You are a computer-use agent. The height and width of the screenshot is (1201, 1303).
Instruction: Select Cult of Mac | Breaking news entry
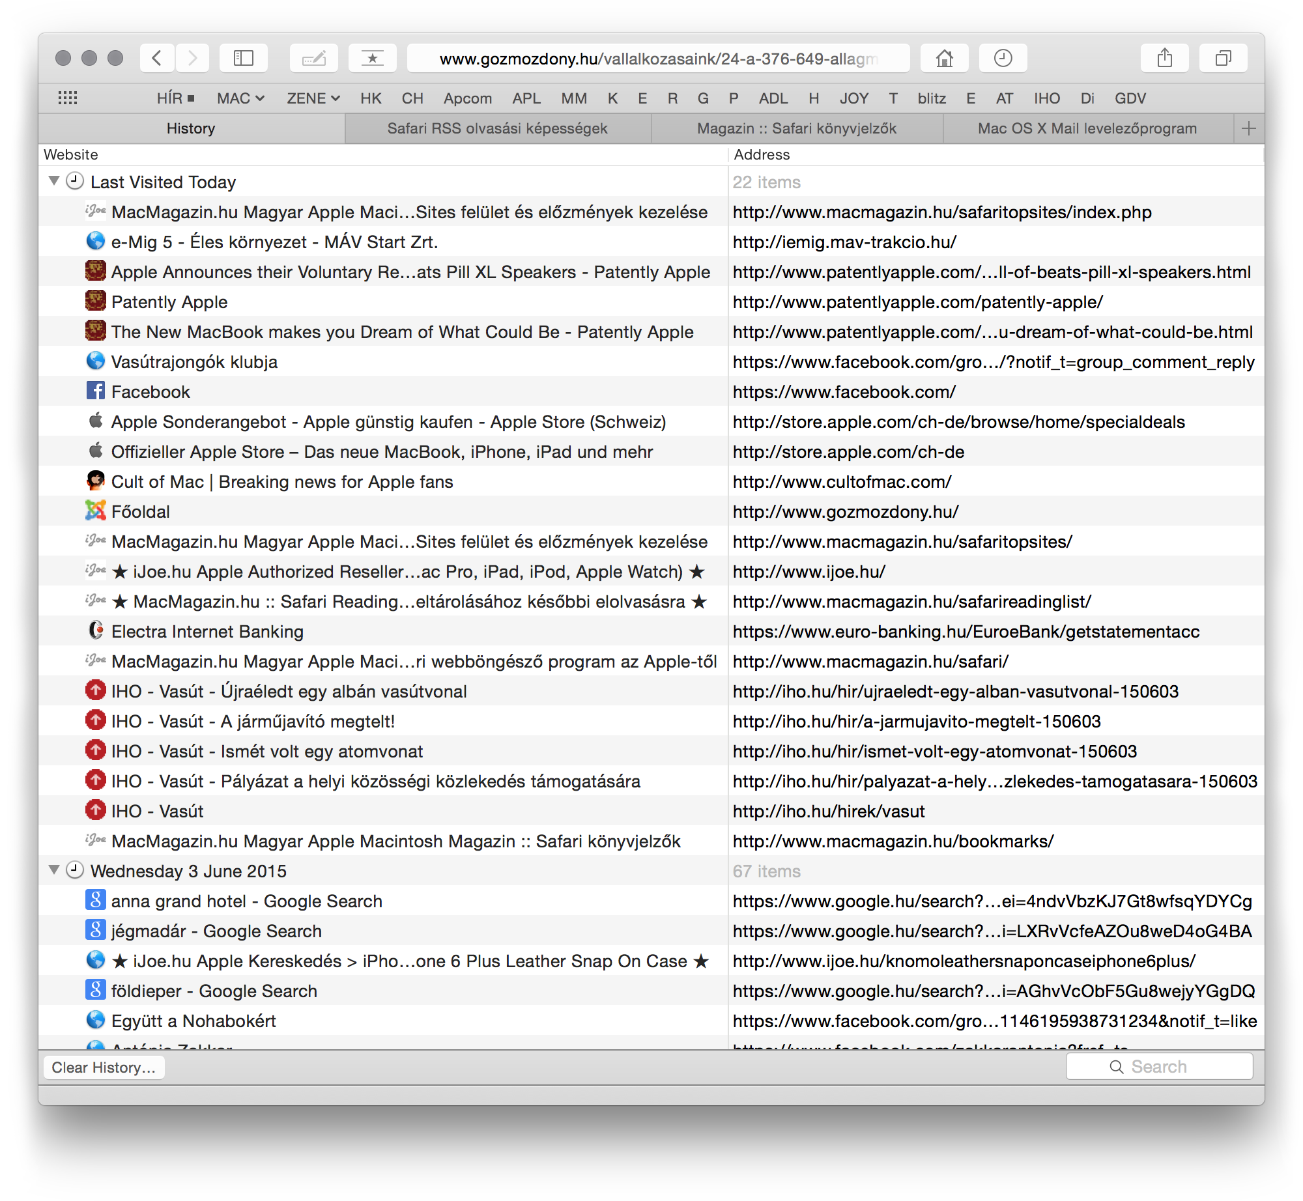click(651, 481)
